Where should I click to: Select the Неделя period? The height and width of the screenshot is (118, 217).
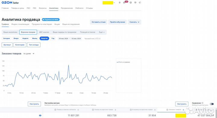pyautogui.click(x=25, y=38)
